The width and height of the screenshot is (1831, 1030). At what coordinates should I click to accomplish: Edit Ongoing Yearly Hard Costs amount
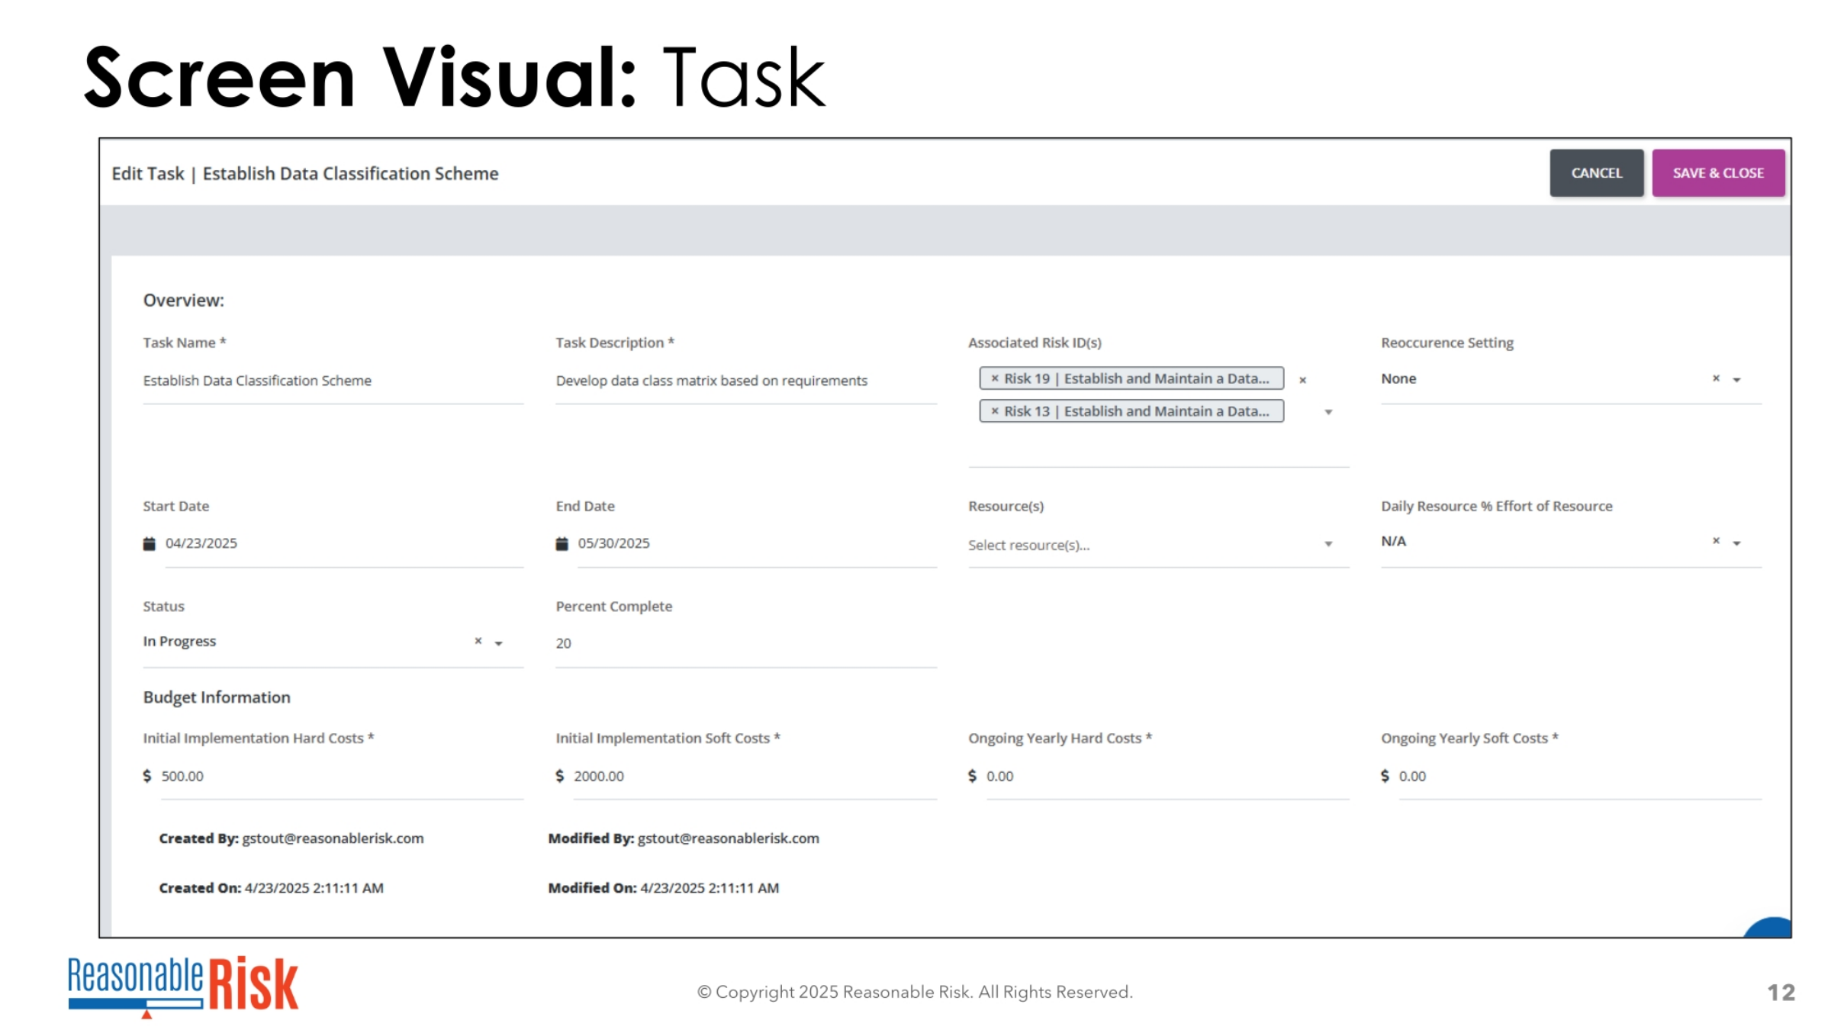tap(1167, 777)
